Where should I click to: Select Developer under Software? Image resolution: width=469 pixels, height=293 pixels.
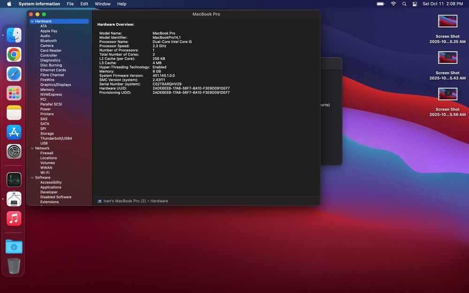pos(49,192)
